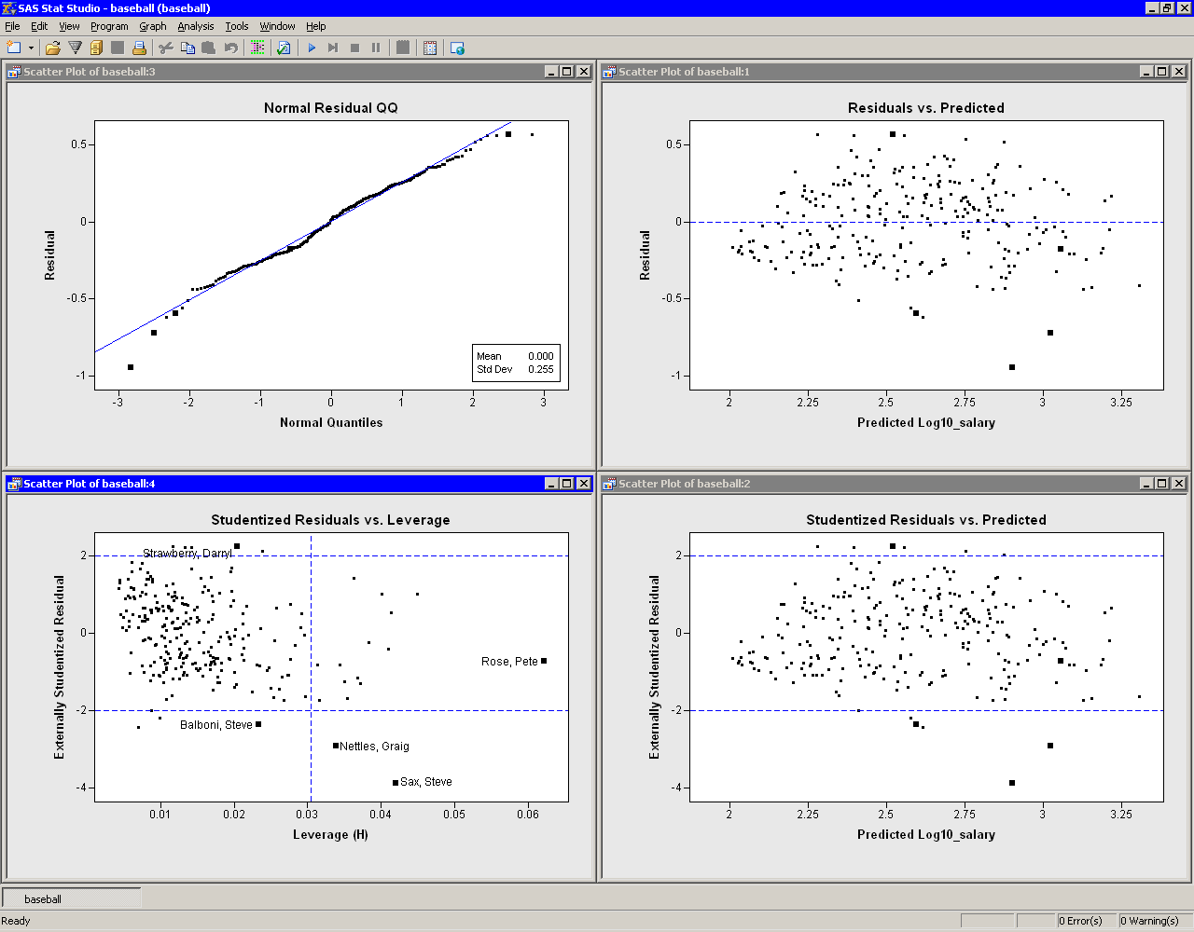
Task: Click the Save toolbar icon
Action: point(118,48)
